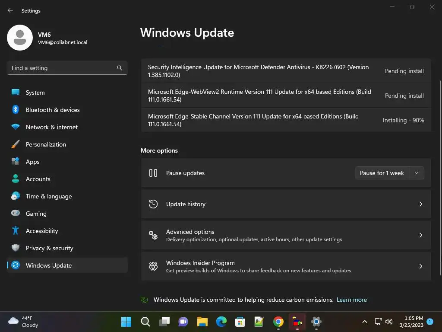
Task: Click the Bluetooth icon in the sidebar
Action: coord(16,109)
